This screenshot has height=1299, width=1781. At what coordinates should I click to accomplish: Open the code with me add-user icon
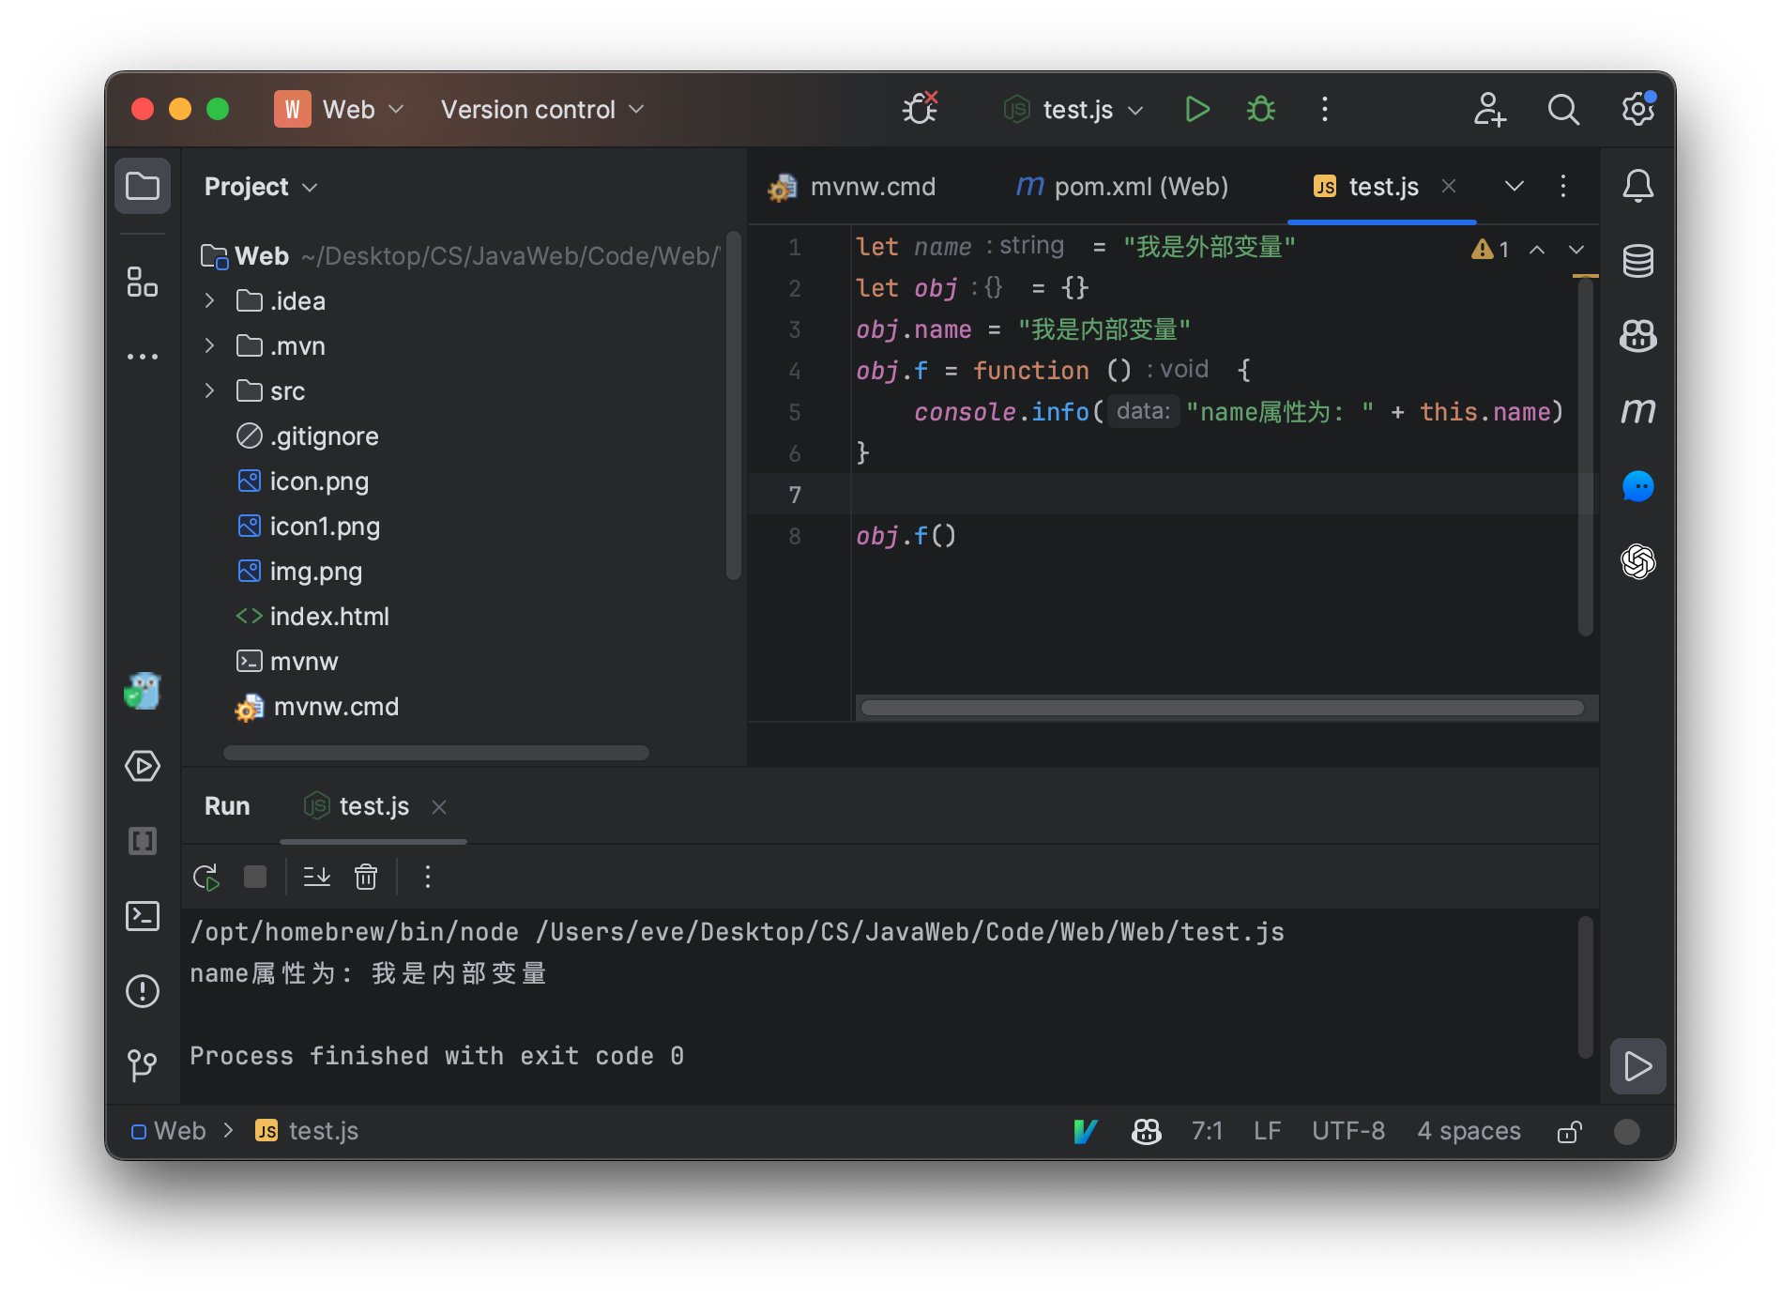tap(1489, 110)
